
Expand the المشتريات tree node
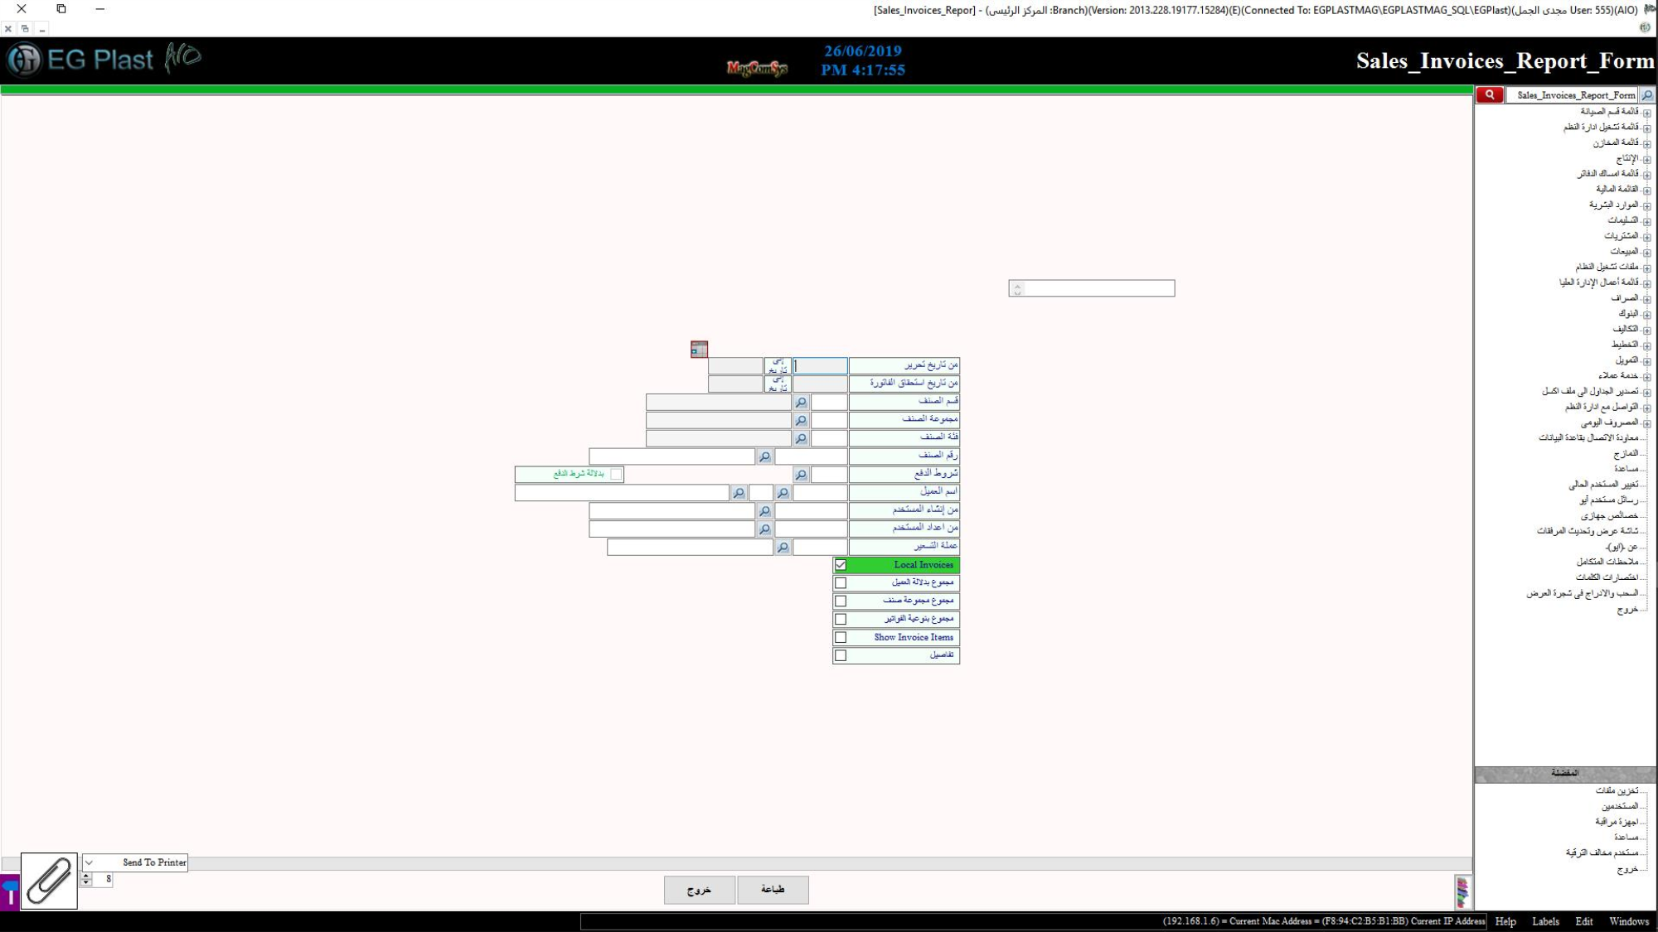pyautogui.click(x=1646, y=237)
